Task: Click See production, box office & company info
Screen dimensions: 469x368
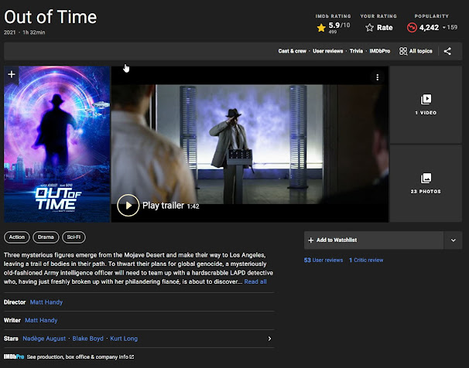Action: click(77, 357)
